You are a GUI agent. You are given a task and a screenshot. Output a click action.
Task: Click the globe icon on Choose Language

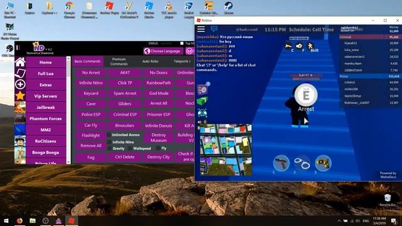pos(147,51)
